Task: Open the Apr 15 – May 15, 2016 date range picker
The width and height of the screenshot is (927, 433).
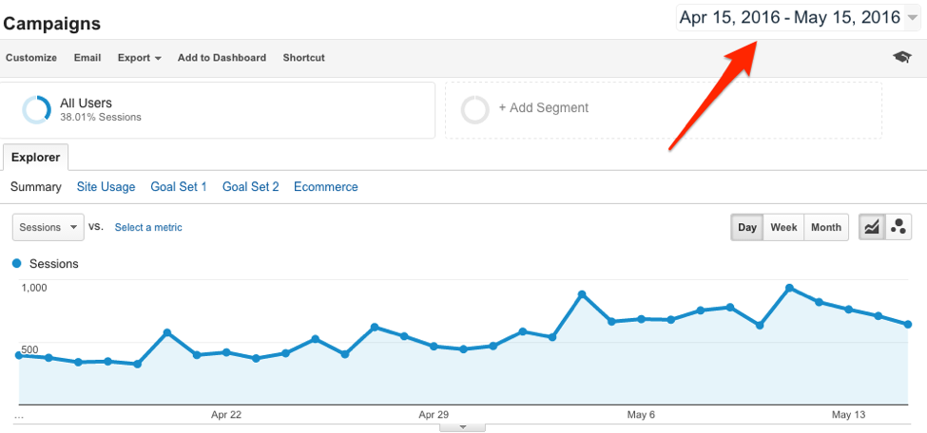Action: coord(798,18)
